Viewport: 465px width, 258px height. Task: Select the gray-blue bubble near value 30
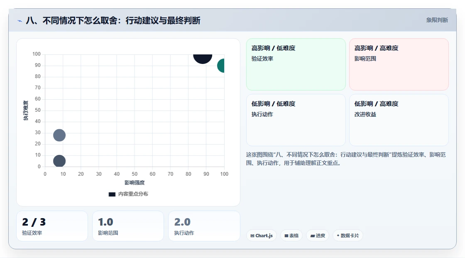[59, 135]
